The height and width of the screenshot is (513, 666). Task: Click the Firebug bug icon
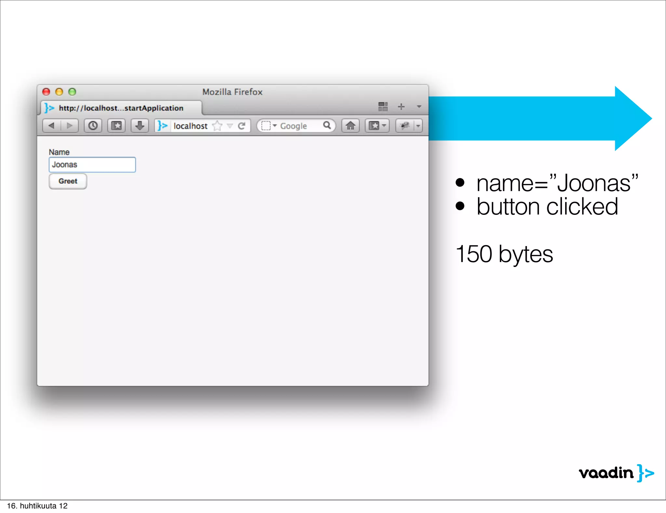pyautogui.click(x=405, y=126)
